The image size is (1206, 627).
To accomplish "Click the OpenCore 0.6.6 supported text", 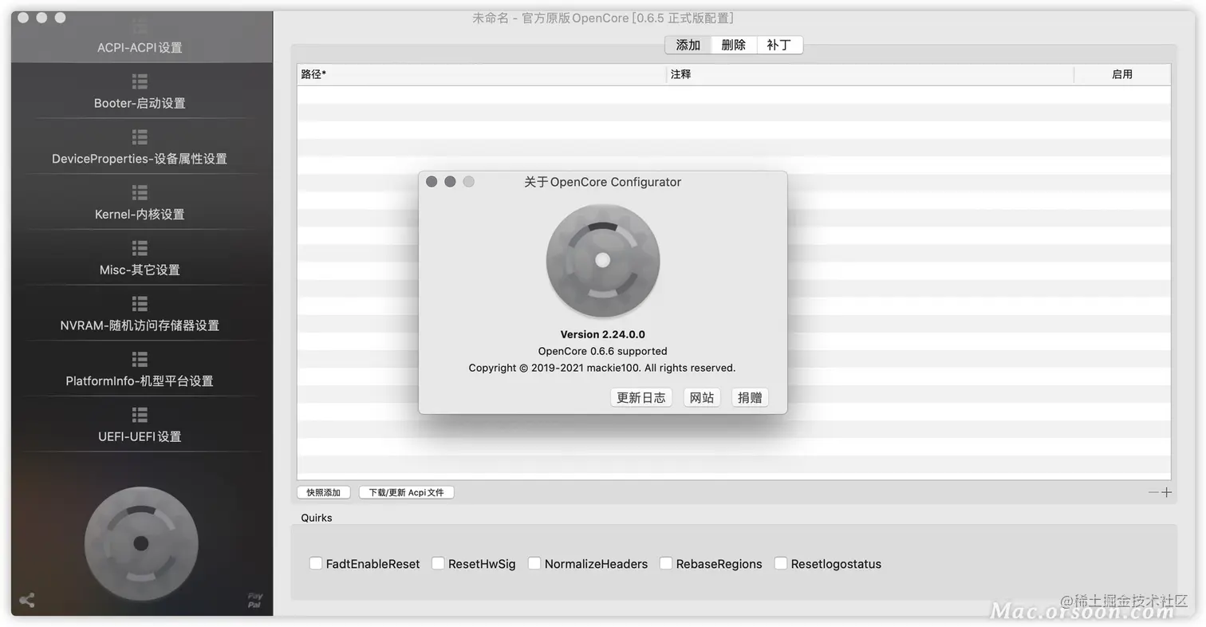I will coord(603,351).
